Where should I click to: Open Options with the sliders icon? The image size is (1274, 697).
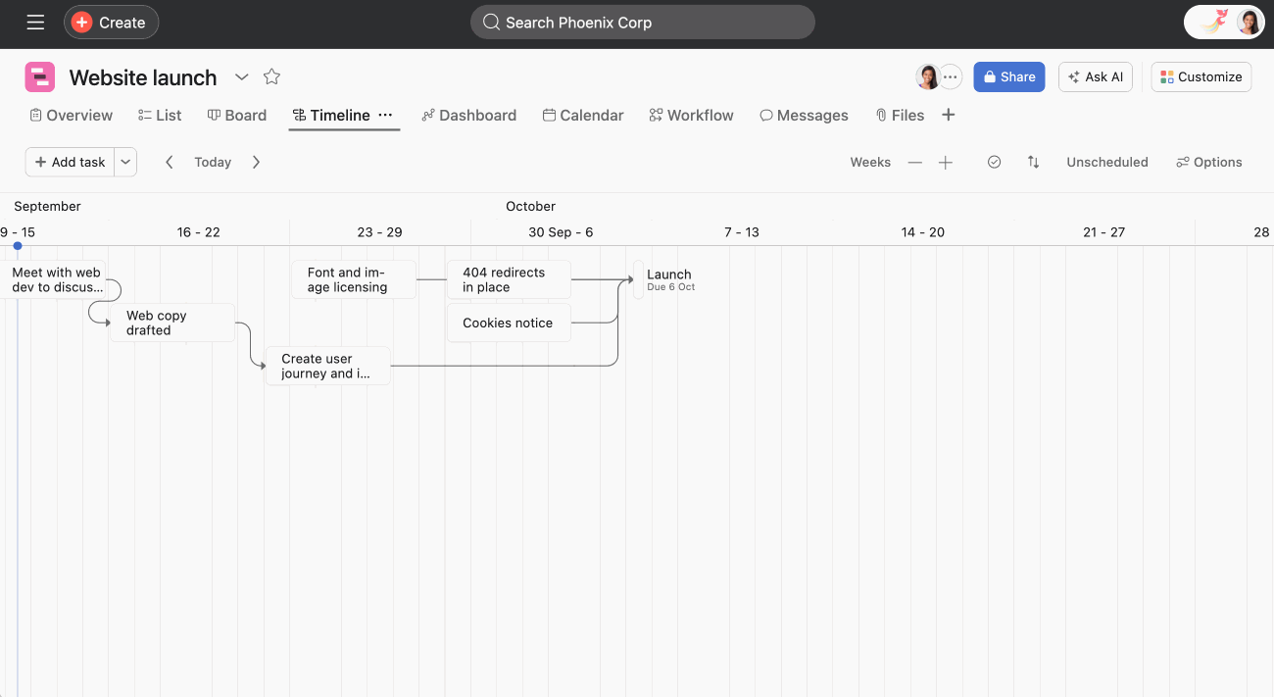tap(1208, 162)
